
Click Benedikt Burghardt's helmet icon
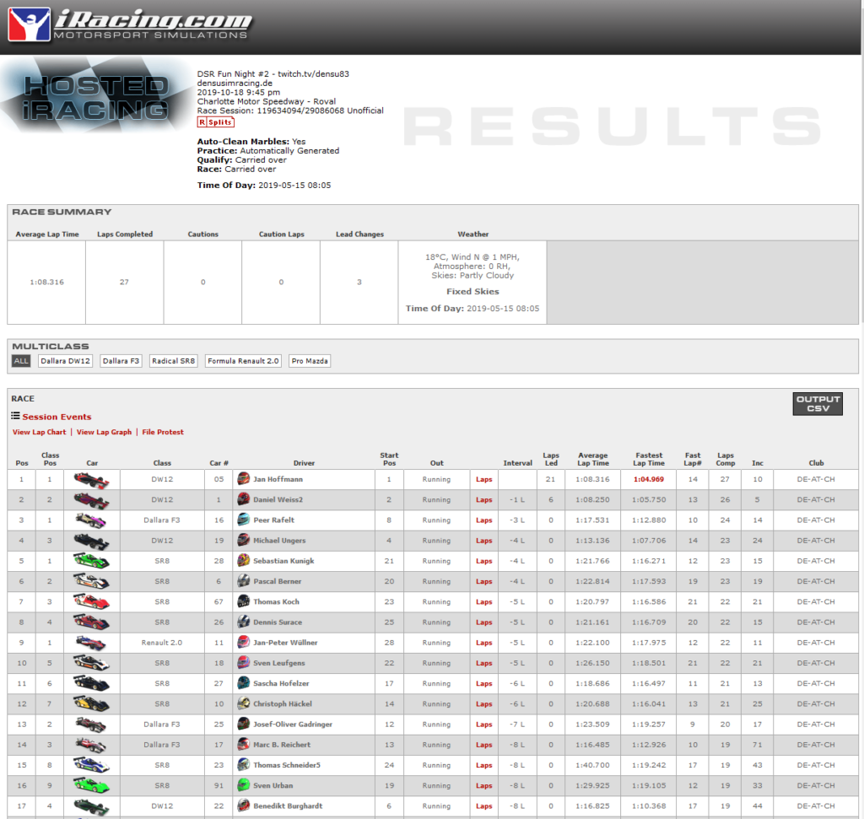[244, 806]
